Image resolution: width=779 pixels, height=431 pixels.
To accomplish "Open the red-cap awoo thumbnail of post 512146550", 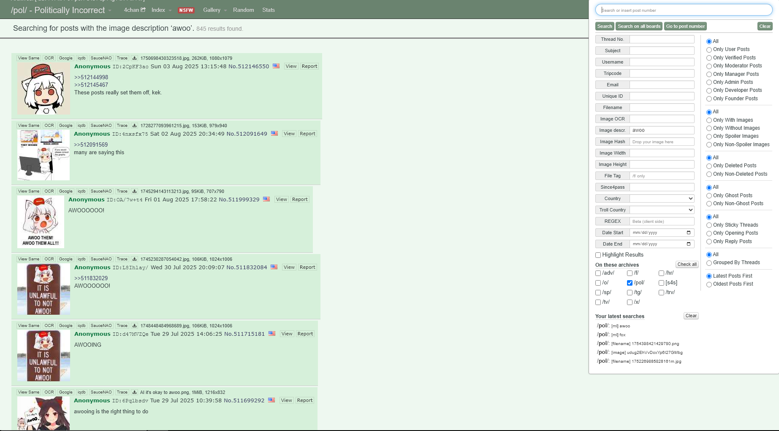I will [x=43, y=88].
